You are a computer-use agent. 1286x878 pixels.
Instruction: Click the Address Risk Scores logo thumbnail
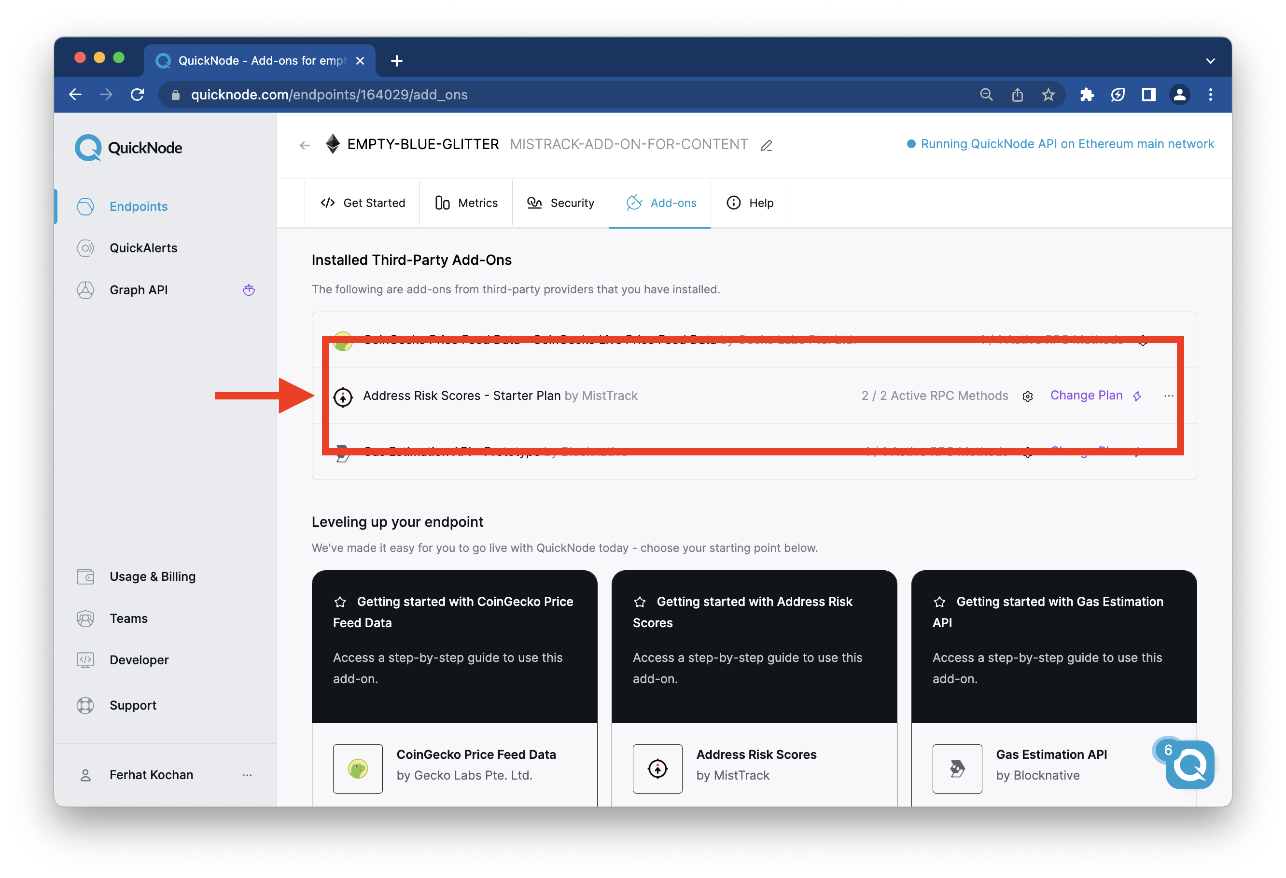tap(657, 768)
